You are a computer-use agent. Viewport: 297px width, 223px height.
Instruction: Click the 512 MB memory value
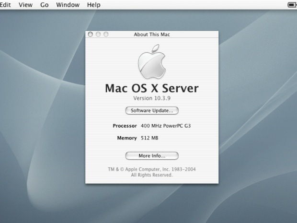pos(149,138)
